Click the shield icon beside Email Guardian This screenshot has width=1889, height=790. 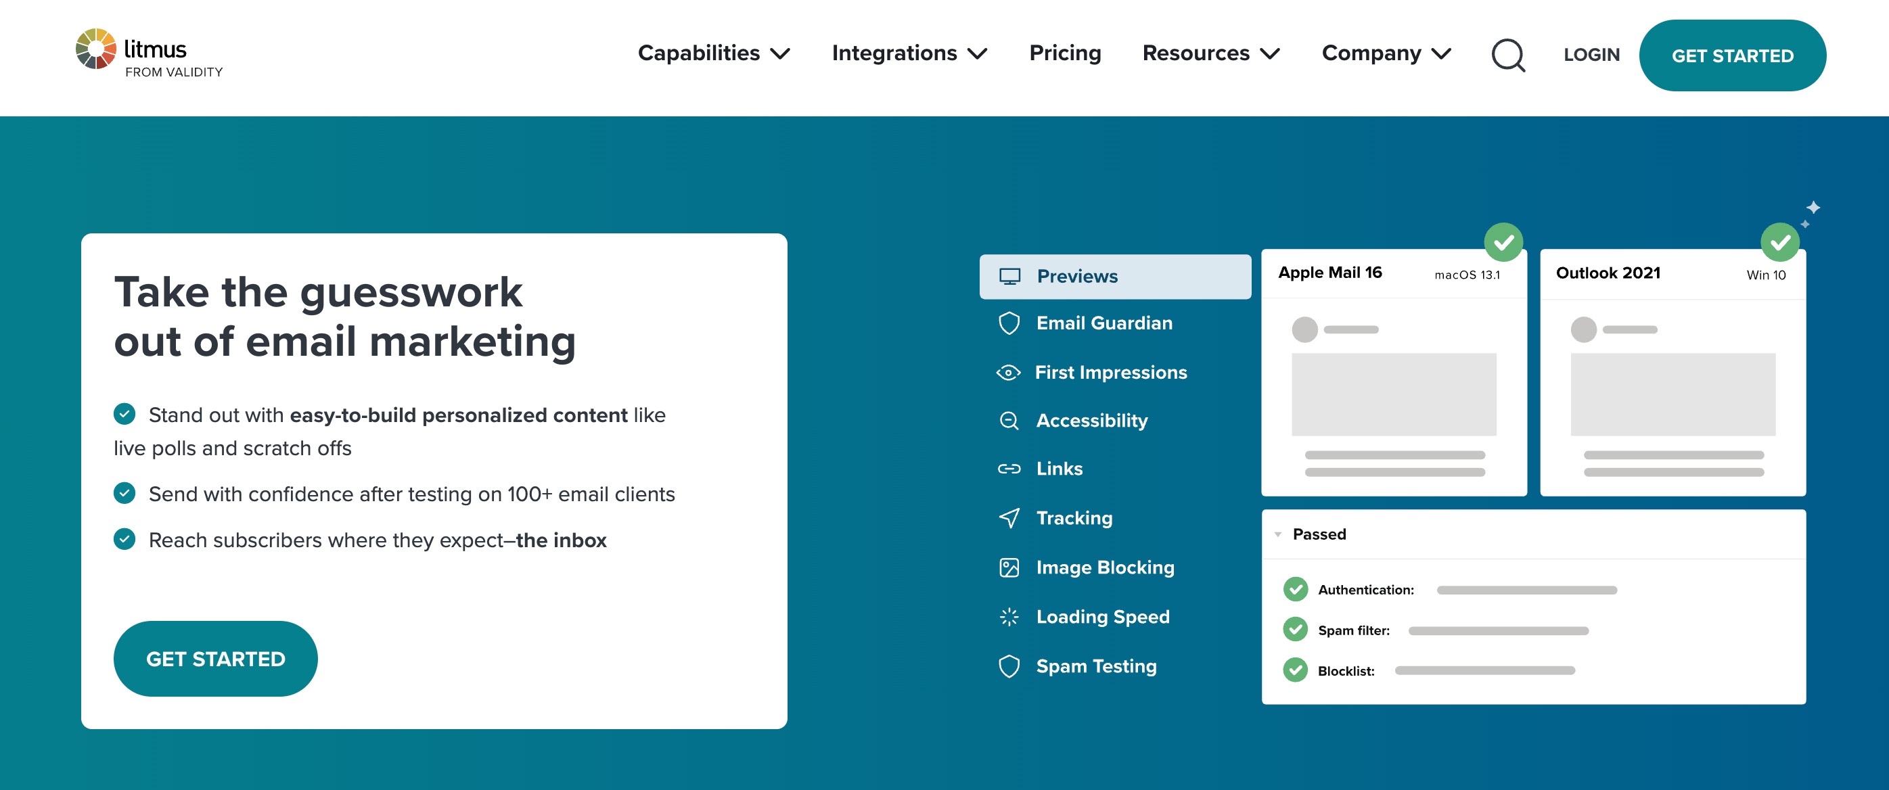(x=1009, y=323)
